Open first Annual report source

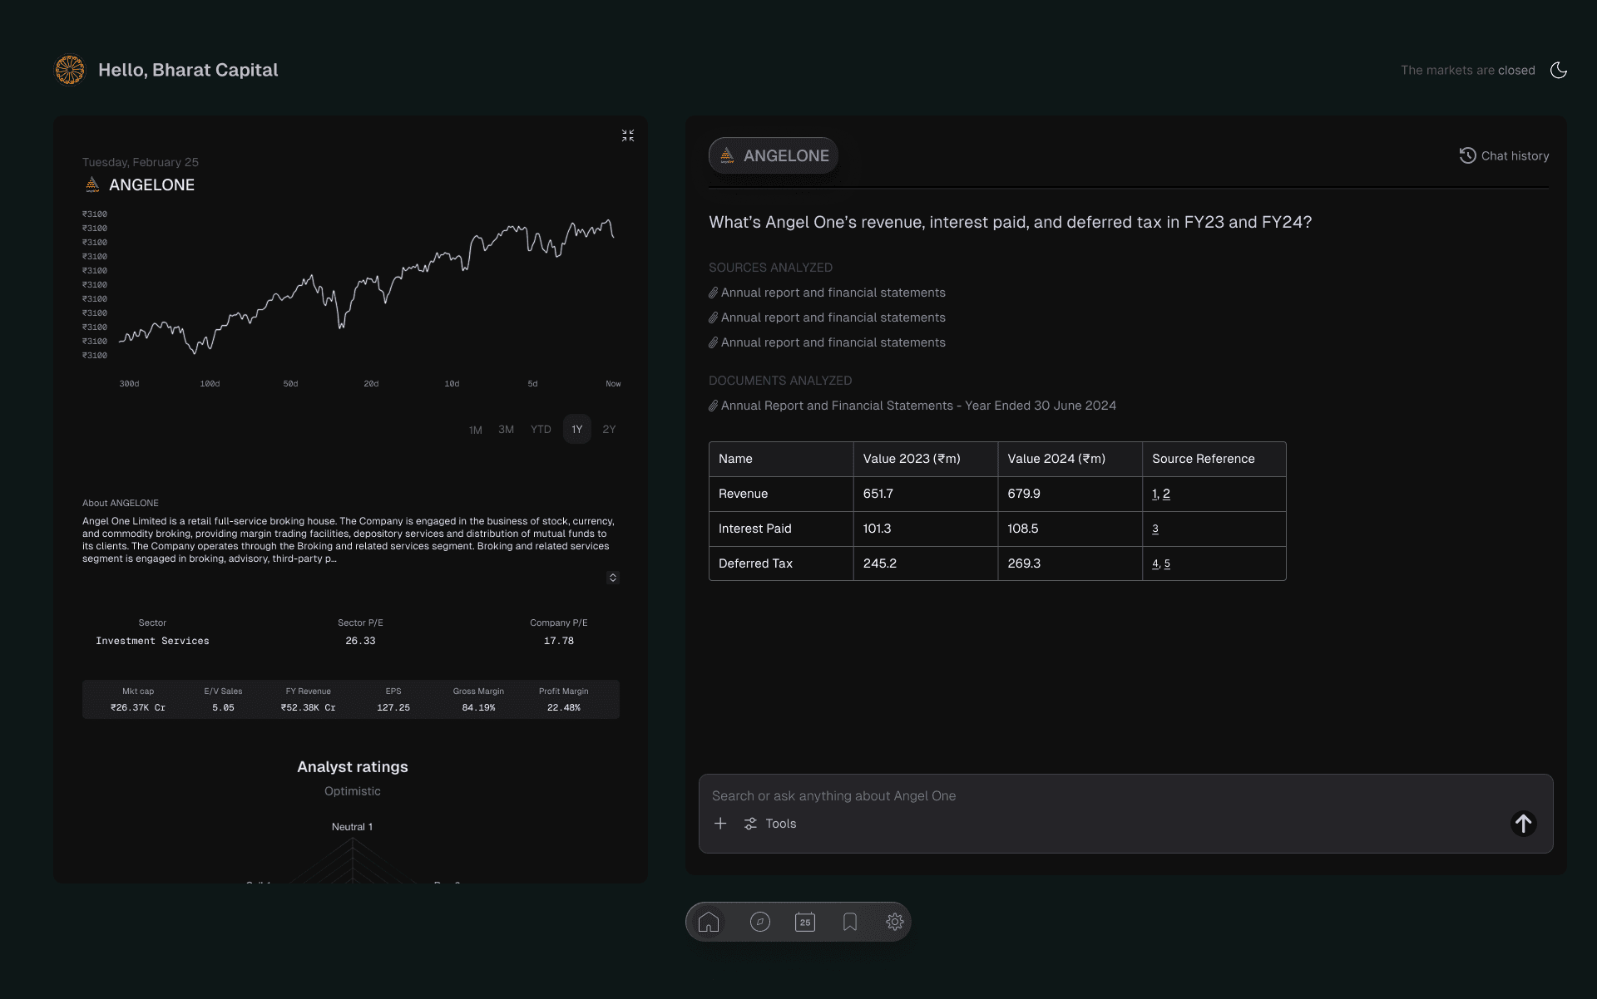pos(827,293)
